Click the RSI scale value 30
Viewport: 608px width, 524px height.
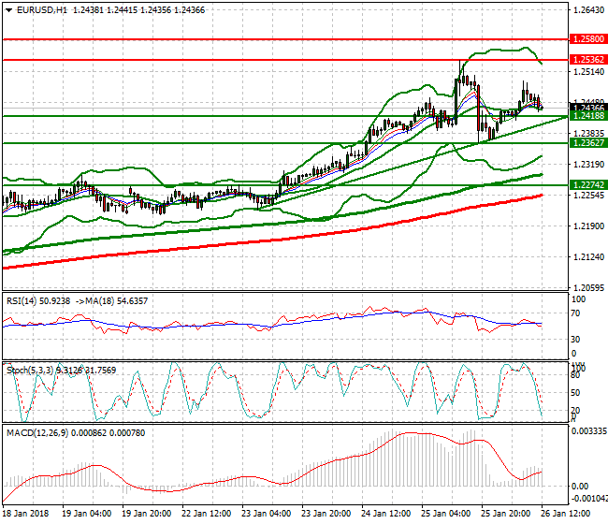576,340
